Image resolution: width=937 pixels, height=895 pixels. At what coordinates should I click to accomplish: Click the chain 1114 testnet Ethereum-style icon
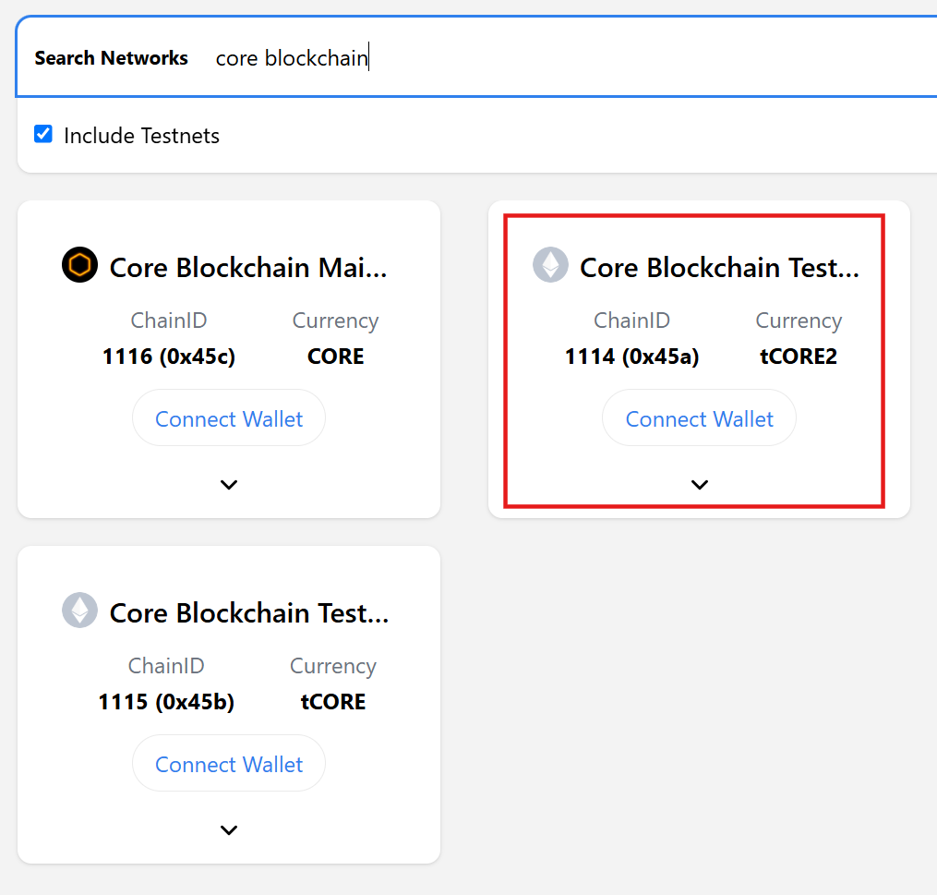coord(550,264)
